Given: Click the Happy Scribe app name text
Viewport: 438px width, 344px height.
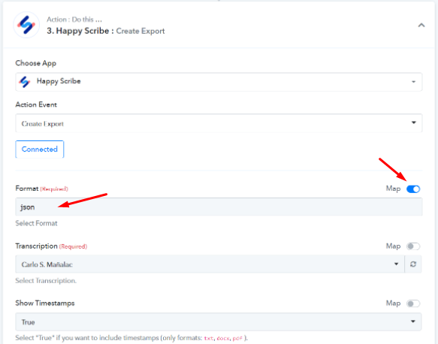Looking at the screenshot, I should tap(59, 81).
